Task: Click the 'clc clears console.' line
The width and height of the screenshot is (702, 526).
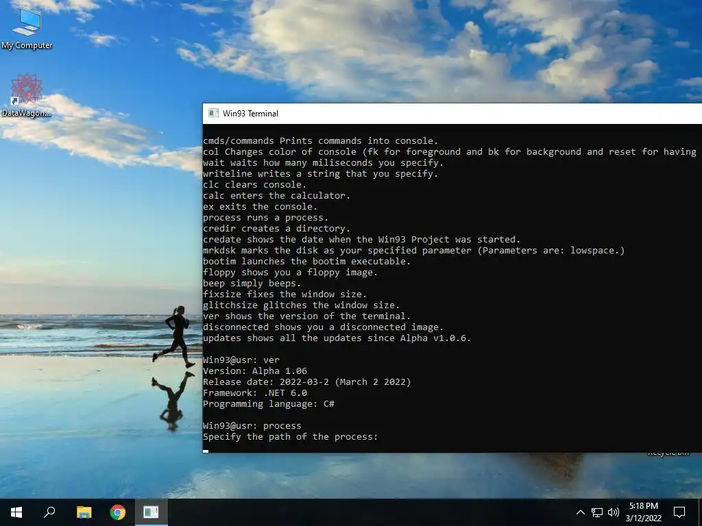Action: pos(254,185)
